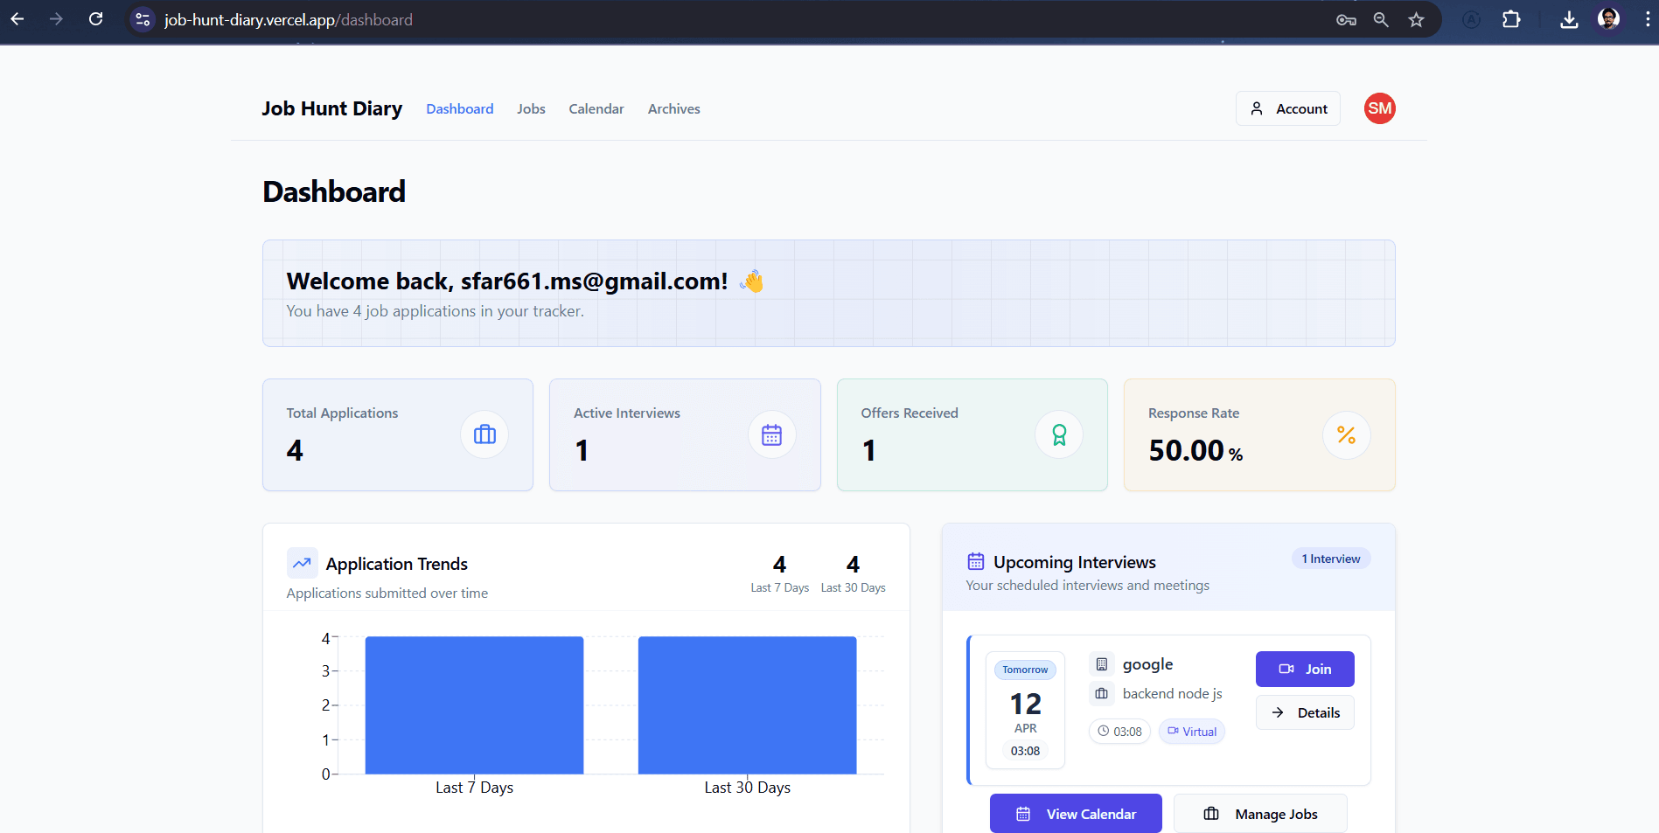Open the Jobs navigation tab
The height and width of the screenshot is (833, 1659).
click(x=531, y=109)
